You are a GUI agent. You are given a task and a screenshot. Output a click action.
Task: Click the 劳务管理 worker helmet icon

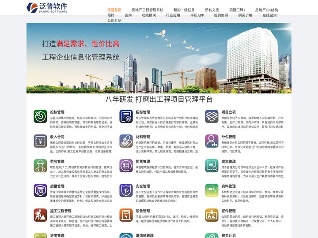40,166
